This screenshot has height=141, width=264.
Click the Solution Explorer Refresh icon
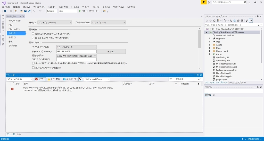(x=235, y=21)
